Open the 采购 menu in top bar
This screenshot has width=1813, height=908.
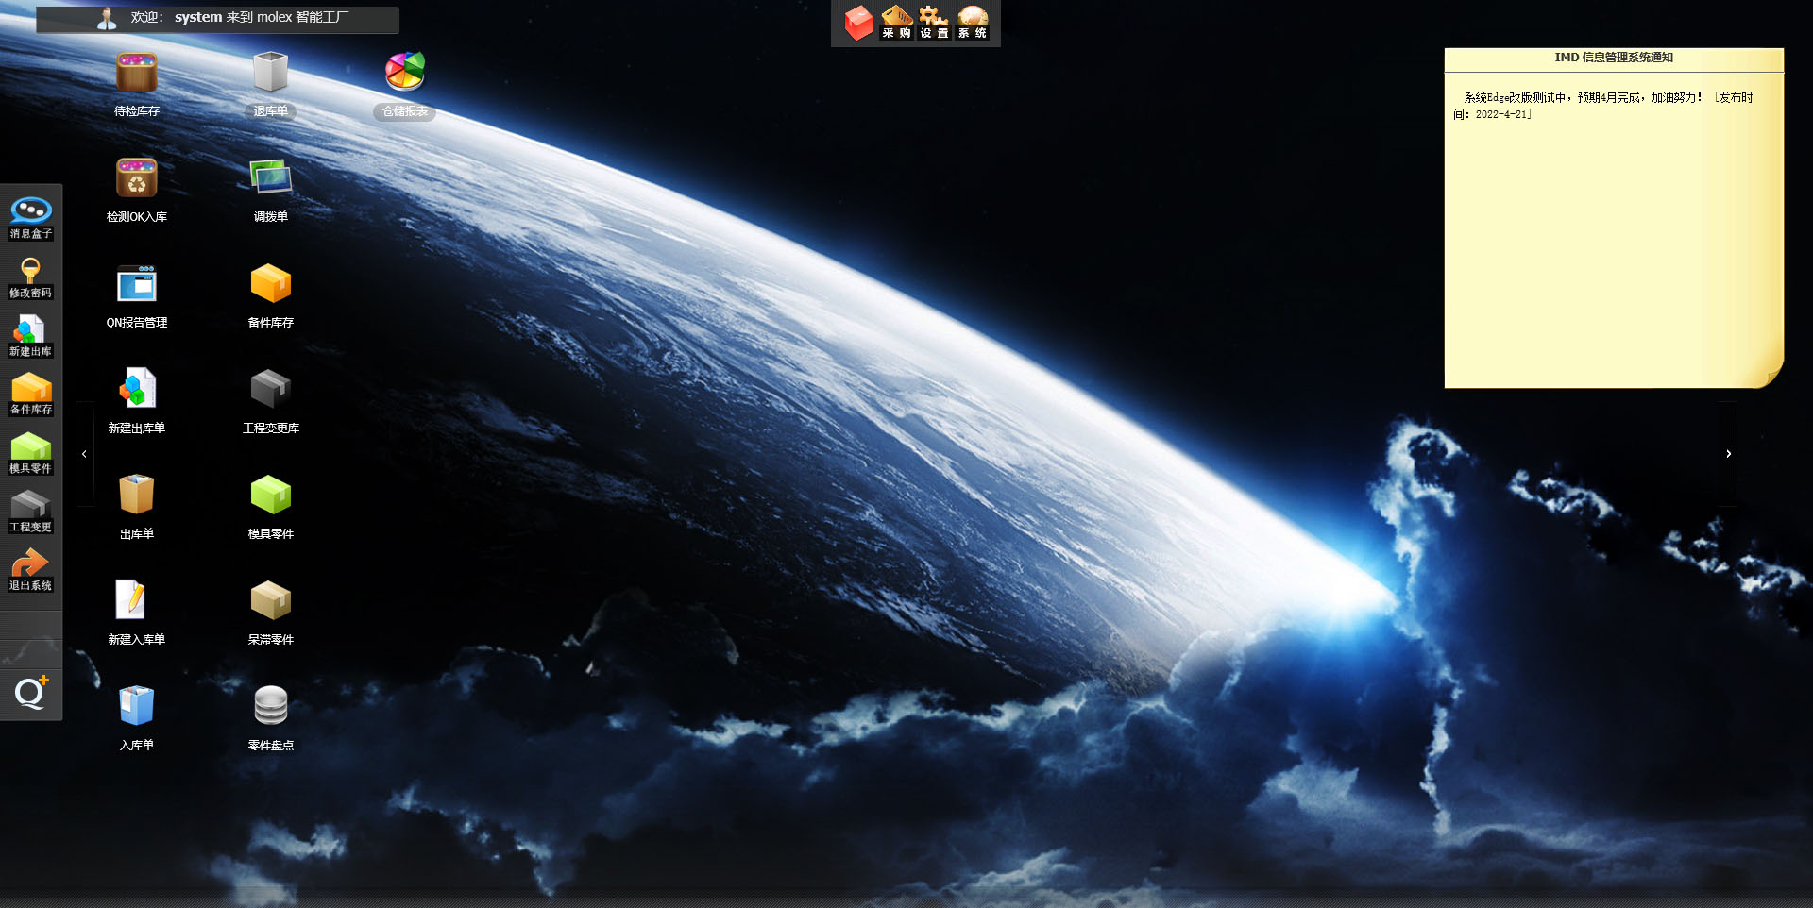point(896,23)
